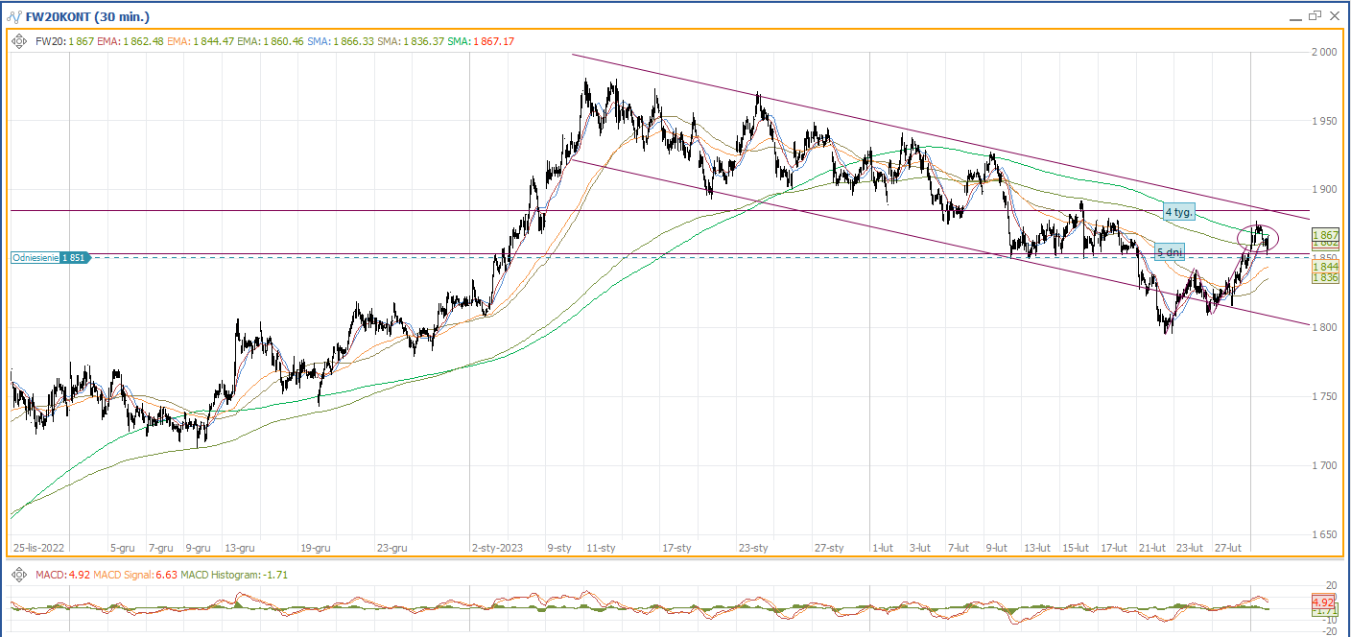Click the red 4.92 MACD value tag

[x=1325, y=602]
